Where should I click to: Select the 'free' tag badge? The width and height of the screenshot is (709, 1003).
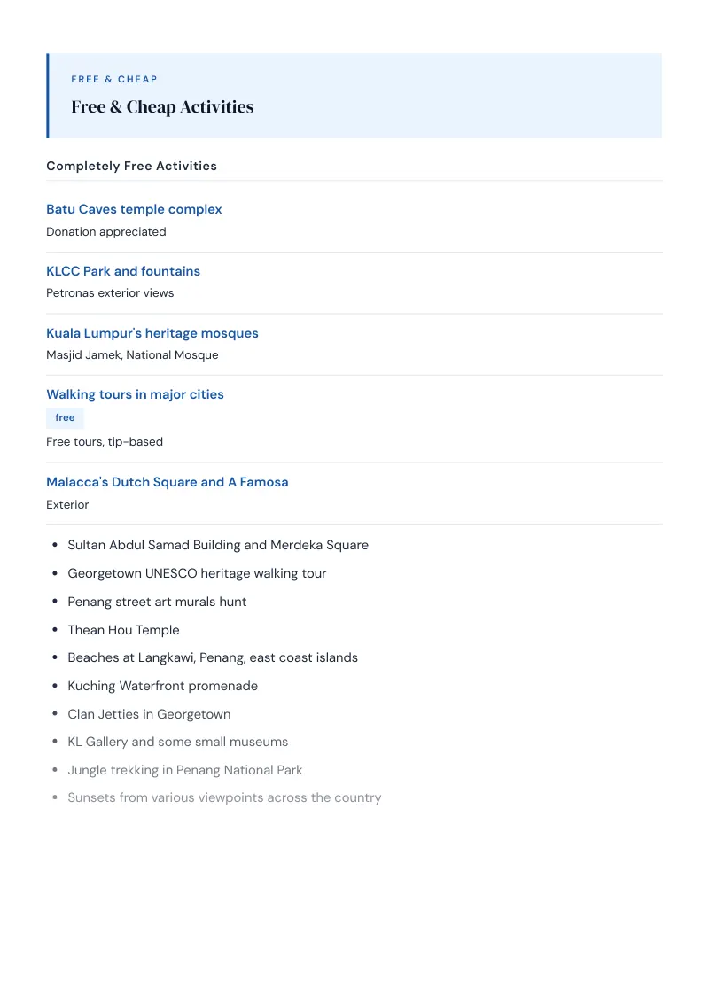pyautogui.click(x=65, y=417)
